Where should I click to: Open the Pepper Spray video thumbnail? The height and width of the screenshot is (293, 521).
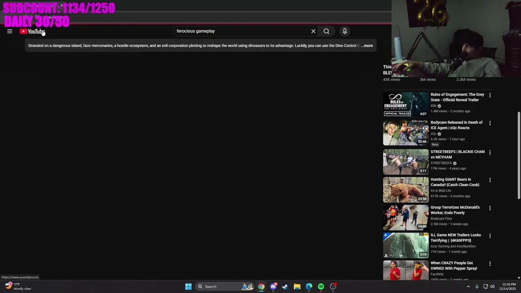[406, 270]
